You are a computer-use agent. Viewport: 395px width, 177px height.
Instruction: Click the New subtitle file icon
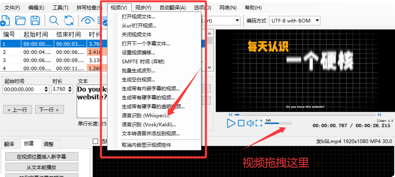(x=5, y=20)
